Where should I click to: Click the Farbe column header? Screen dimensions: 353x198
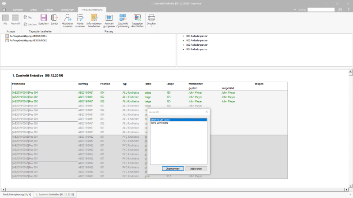pyautogui.click(x=148, y=84)
